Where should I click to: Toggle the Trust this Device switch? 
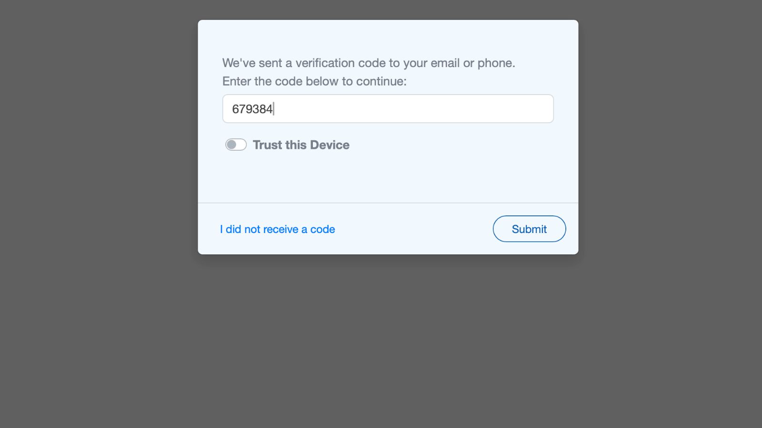point(236,145)
